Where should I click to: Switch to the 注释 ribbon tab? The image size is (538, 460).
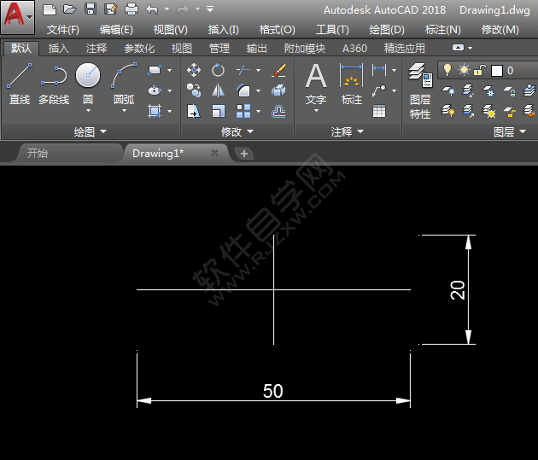pos(96,49)
